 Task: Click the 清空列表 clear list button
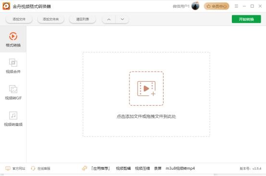(82, 19)
